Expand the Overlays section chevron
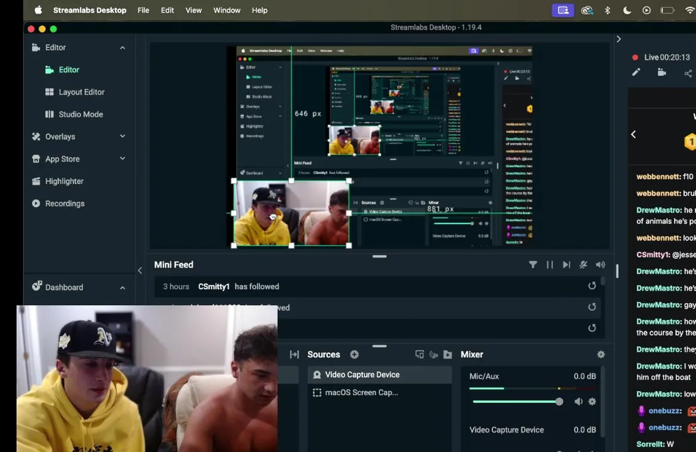The image size is (696, 452). (x=122, y=136)
